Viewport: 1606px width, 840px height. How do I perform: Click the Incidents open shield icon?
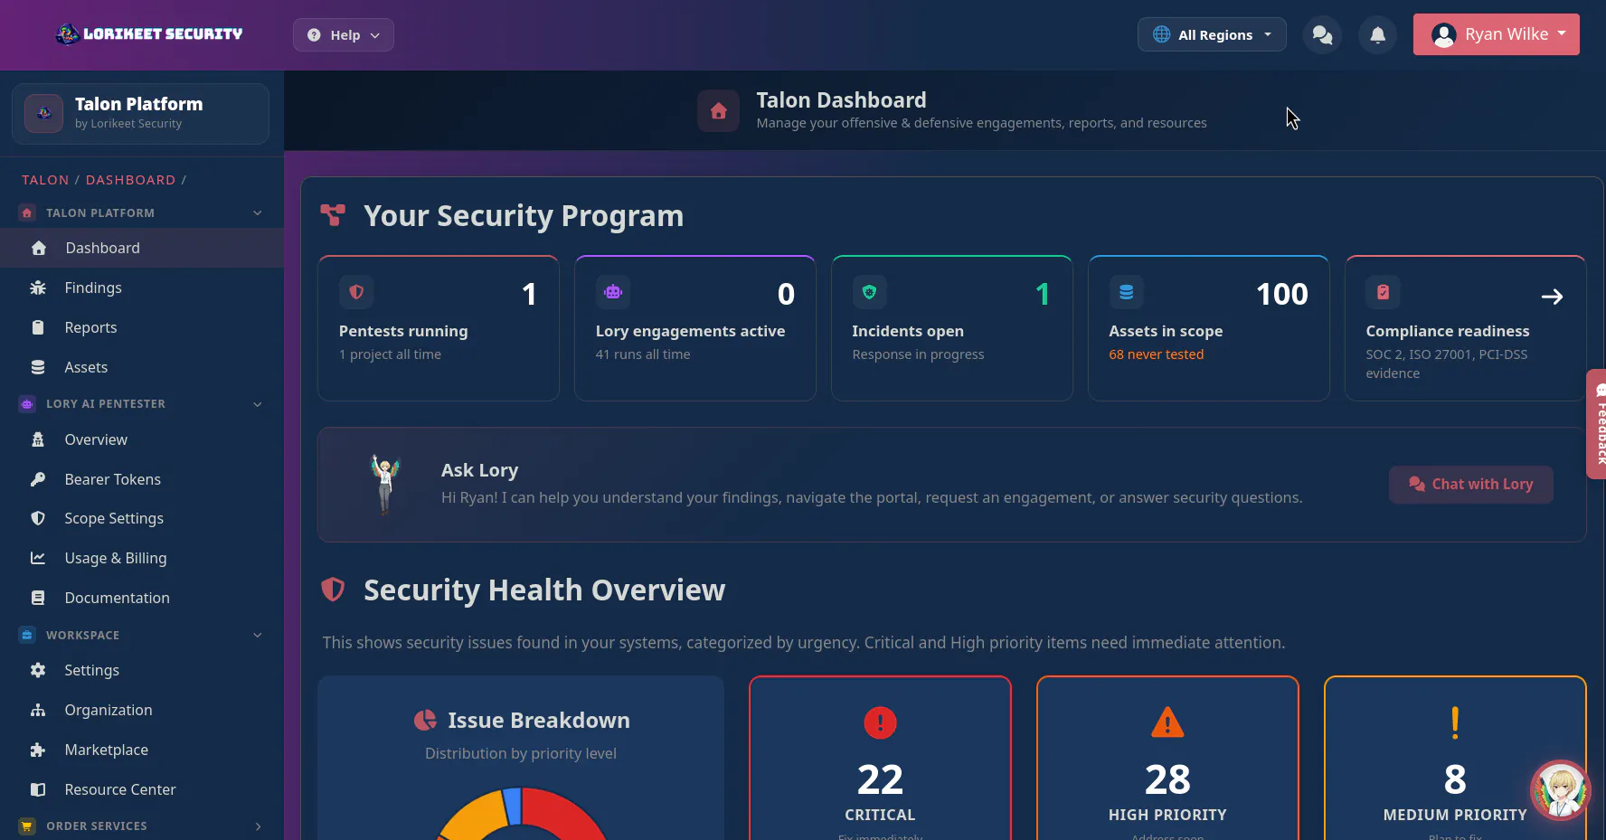click(x=869, y=292)
